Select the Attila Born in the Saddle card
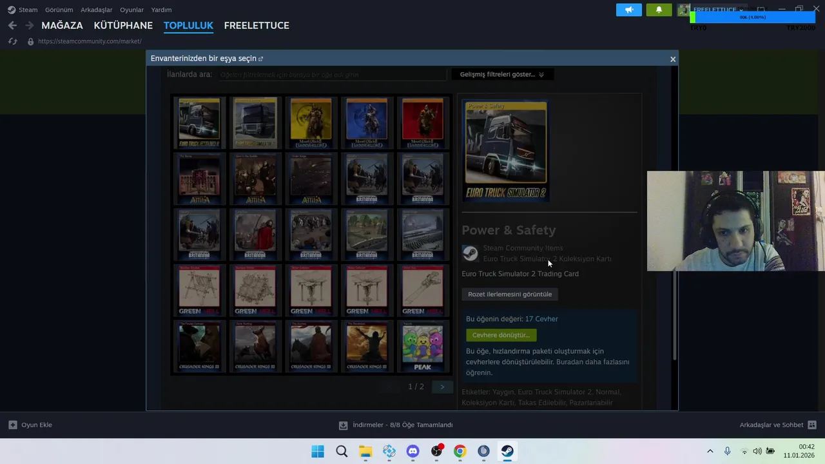This screenshot has width=825, height=464. tap(255, 179)
